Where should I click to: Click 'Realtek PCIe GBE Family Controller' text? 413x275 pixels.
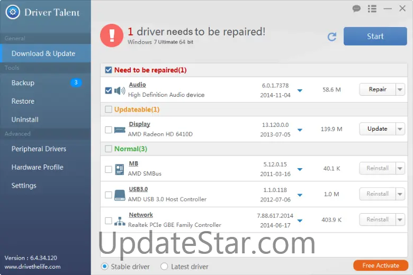point(174,225)
